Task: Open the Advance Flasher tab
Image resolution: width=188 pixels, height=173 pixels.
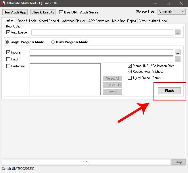Action: 74,21
